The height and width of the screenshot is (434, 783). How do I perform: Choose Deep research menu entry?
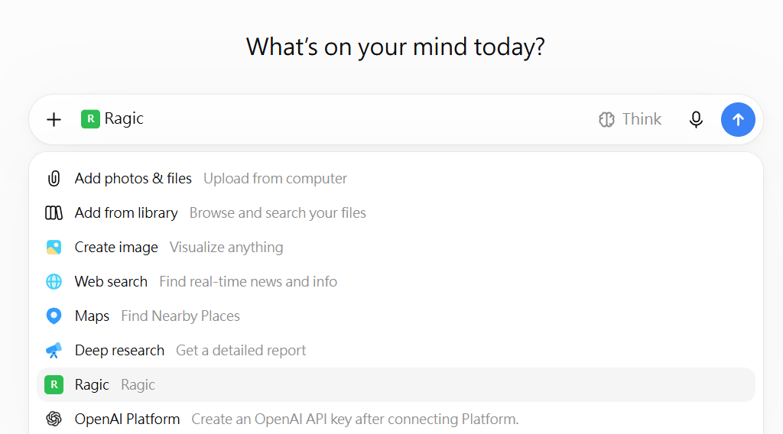395,351
